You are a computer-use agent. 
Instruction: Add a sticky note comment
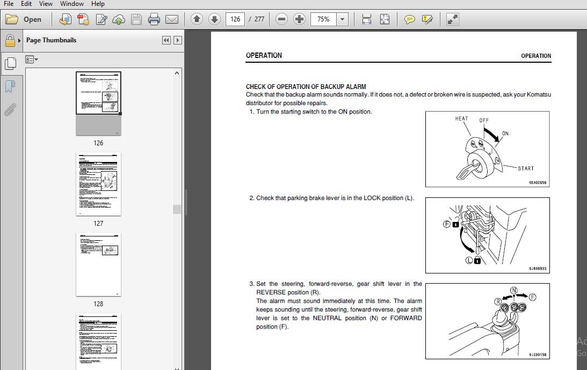coord(410,19)
